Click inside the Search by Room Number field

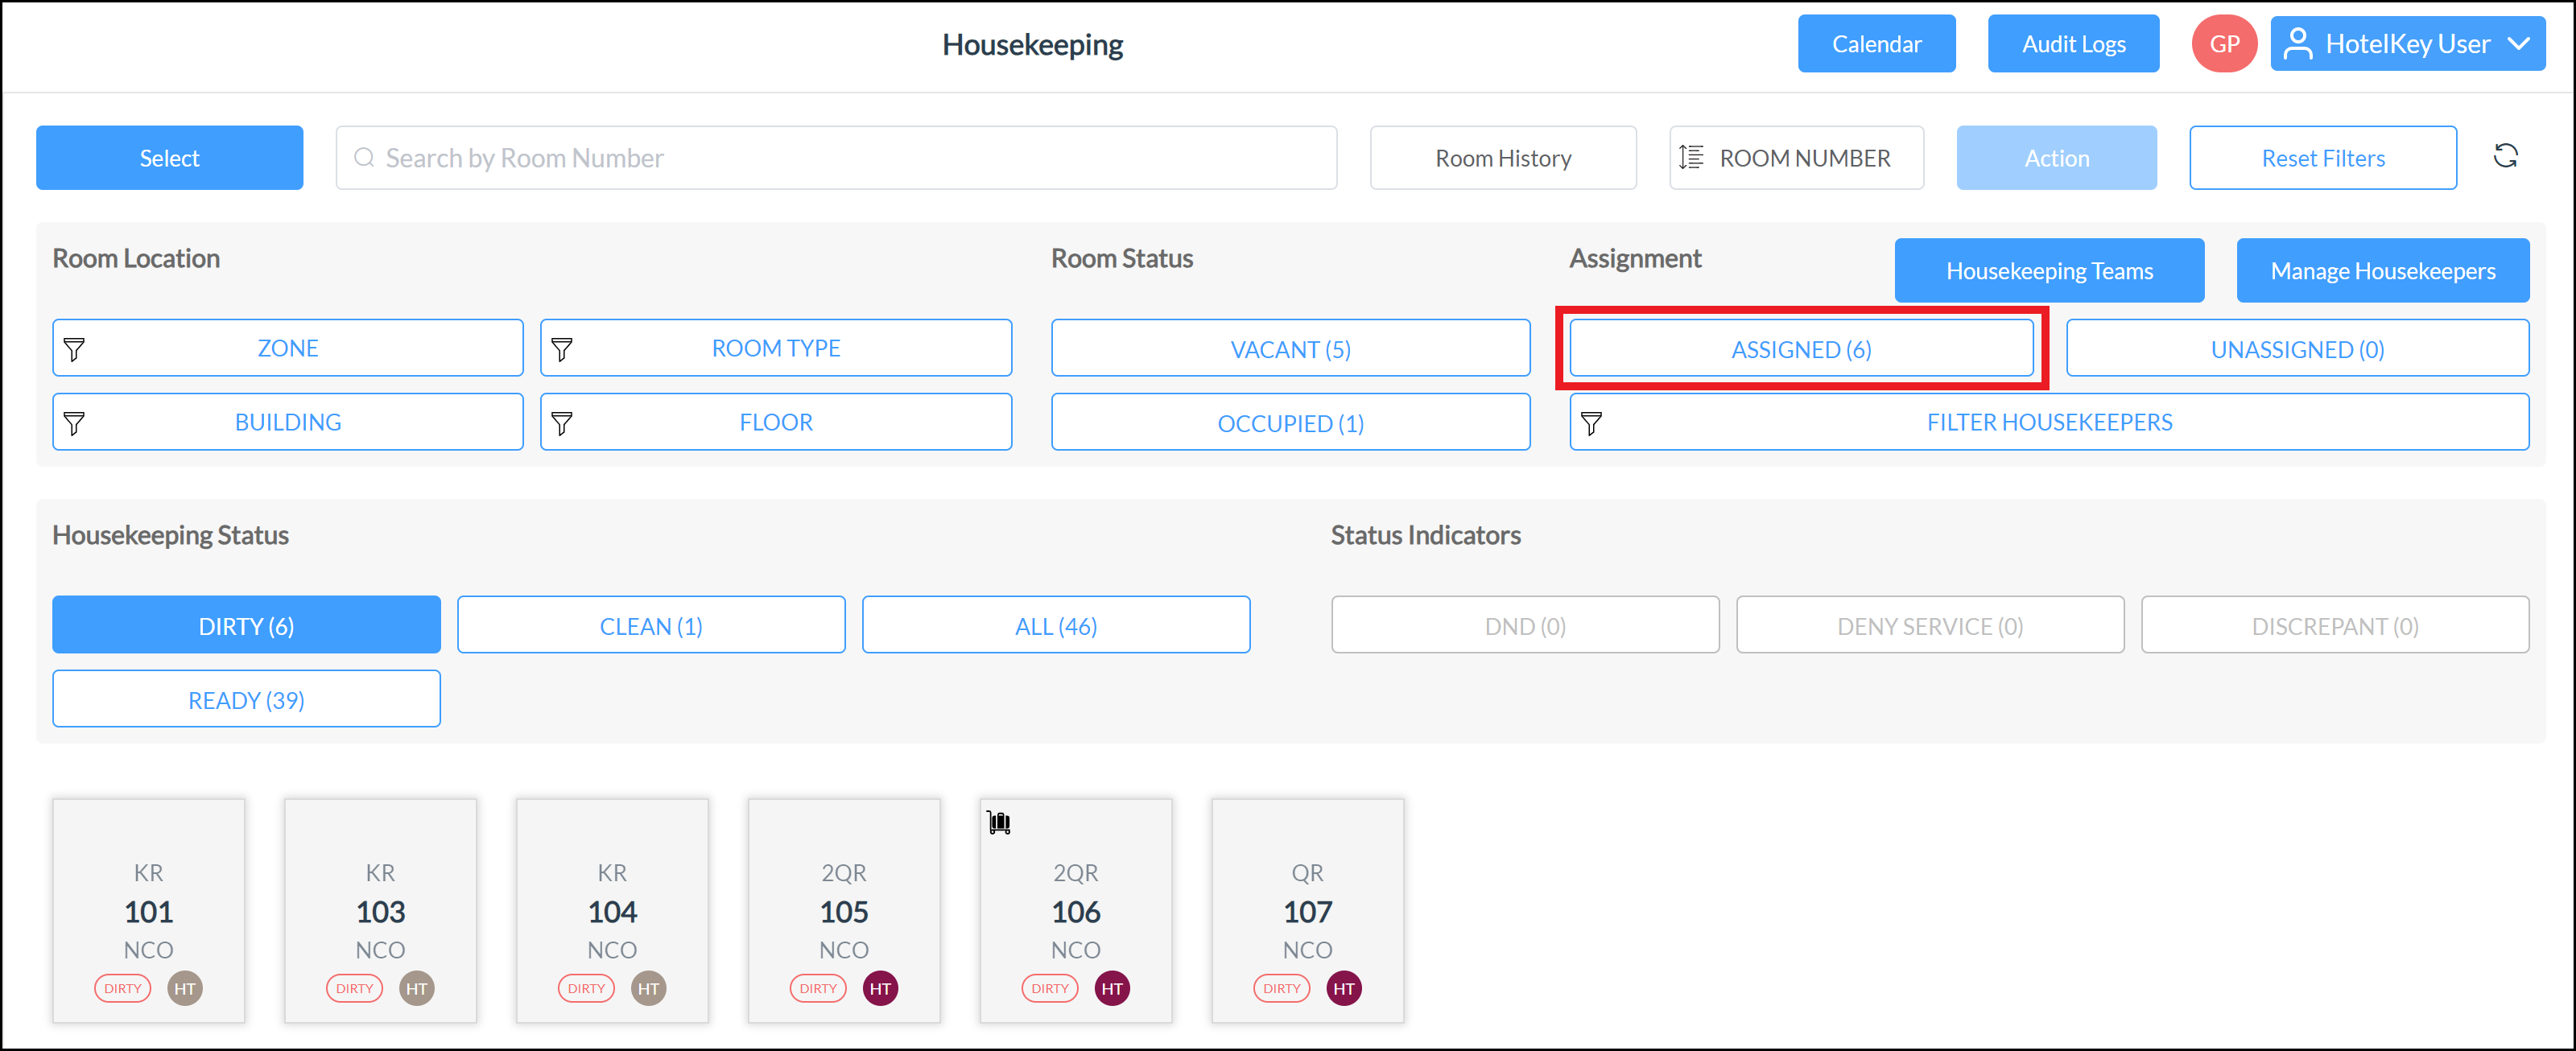point(836,157)
